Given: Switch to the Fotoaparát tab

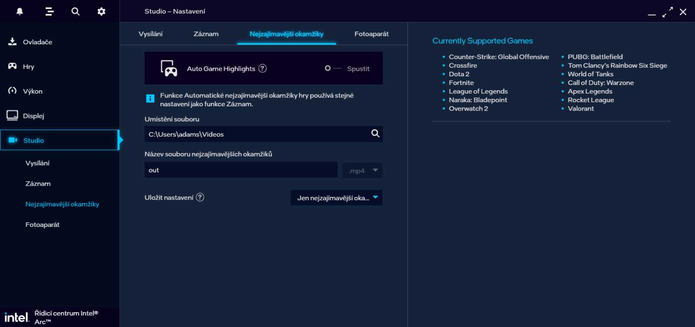Looking at the screenshot, I should coord(371,34).
